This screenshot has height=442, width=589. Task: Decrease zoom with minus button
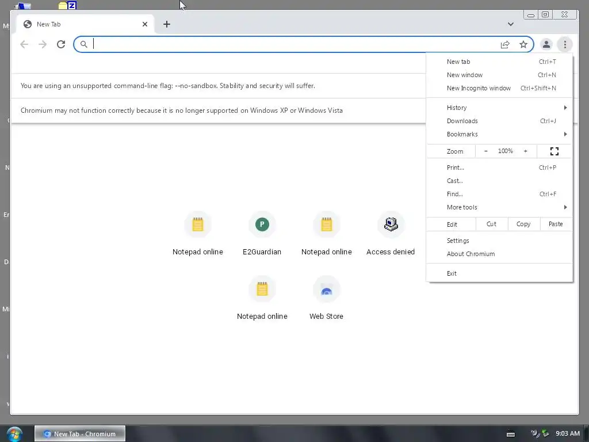point(485,151)
